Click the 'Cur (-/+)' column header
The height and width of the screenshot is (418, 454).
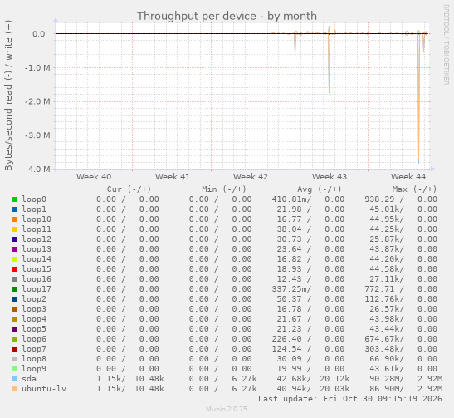pos(129,189)
